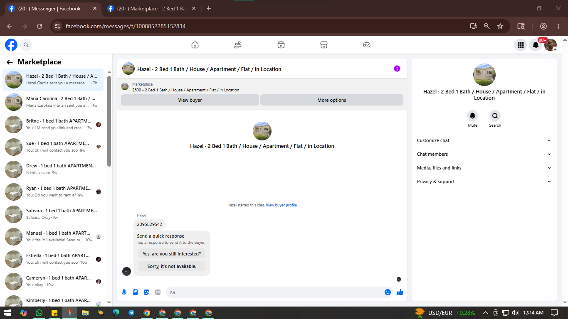The width and height of the screenshot is (568, 319).
Task: Open a new browser tab
Action: pos(209,8)
